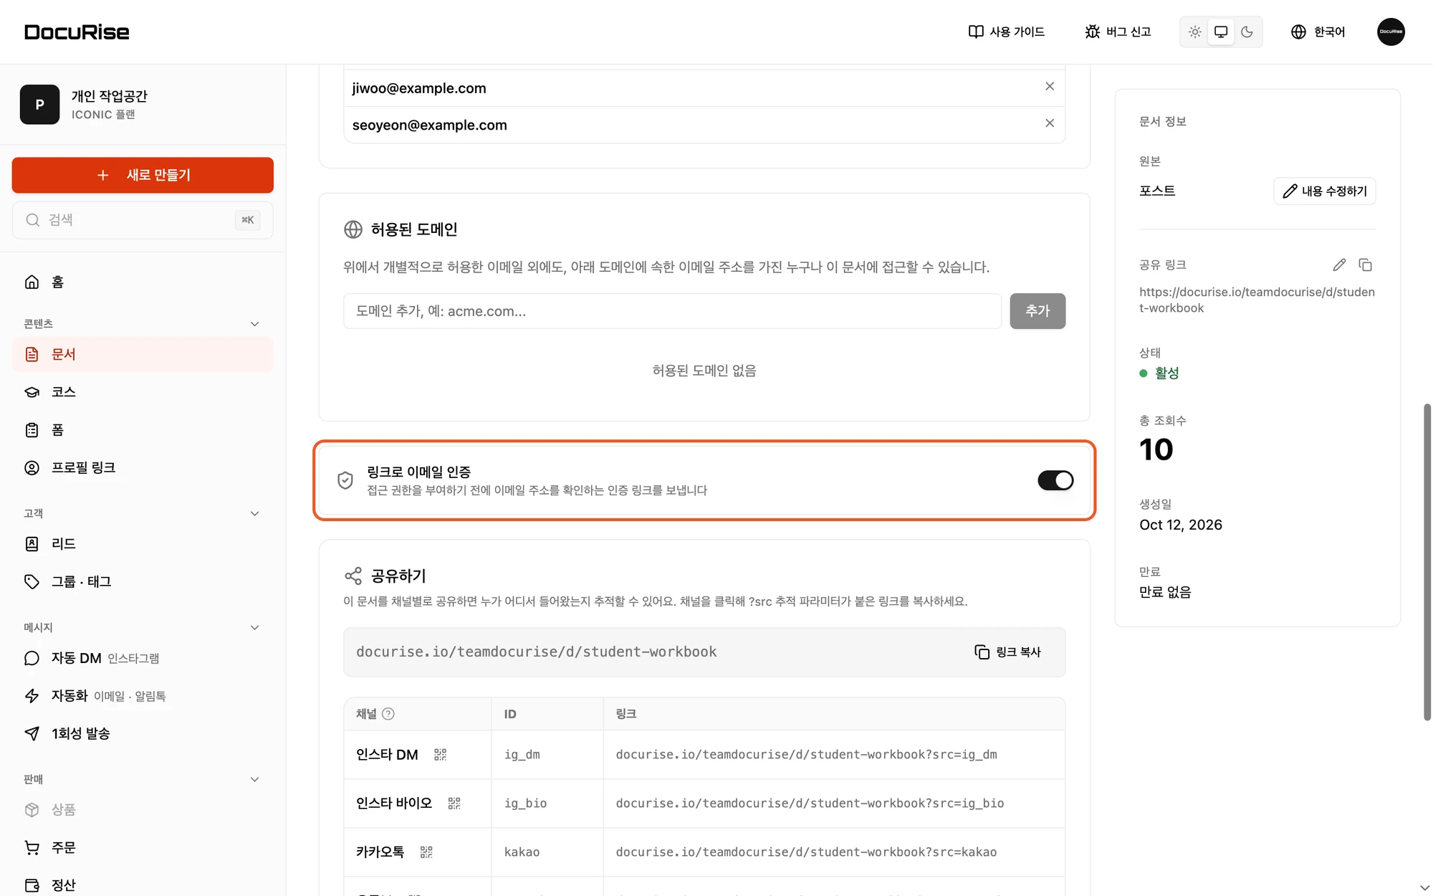This screenshot has width=1433, height=896.
Task: Click the edit share link pencil icon
Action: coord(1339,265)
